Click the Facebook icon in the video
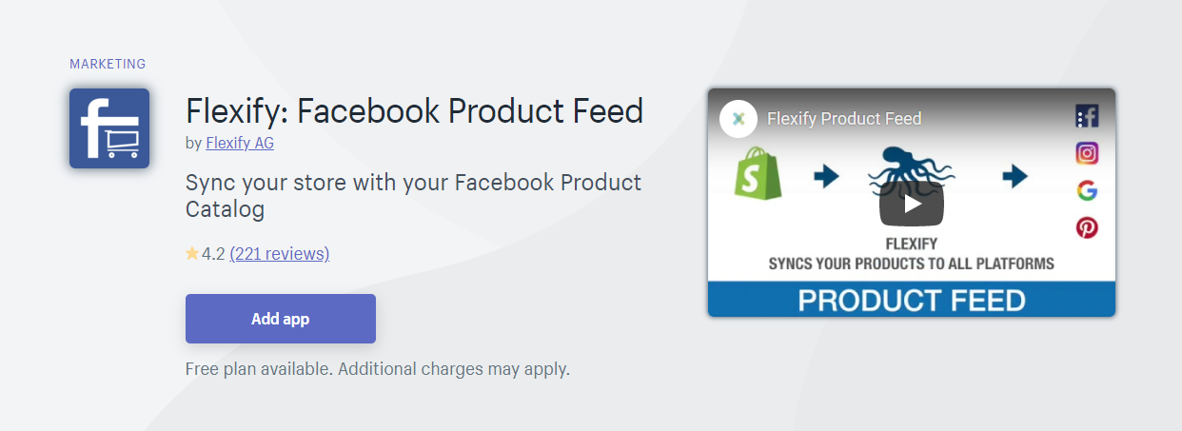Screen dimensions: 1182x431 coord(1088,117)
